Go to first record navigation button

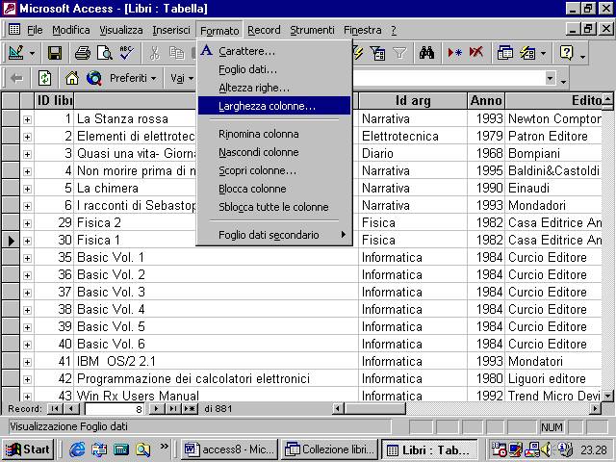[x=55, y=408]
